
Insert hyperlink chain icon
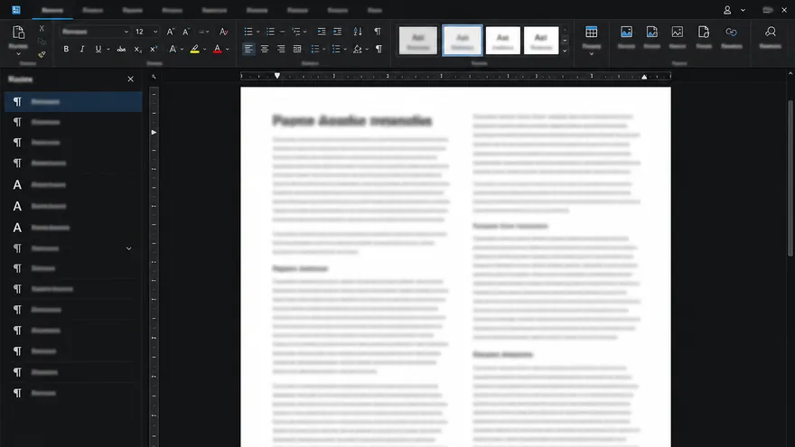tap(731, 32)
